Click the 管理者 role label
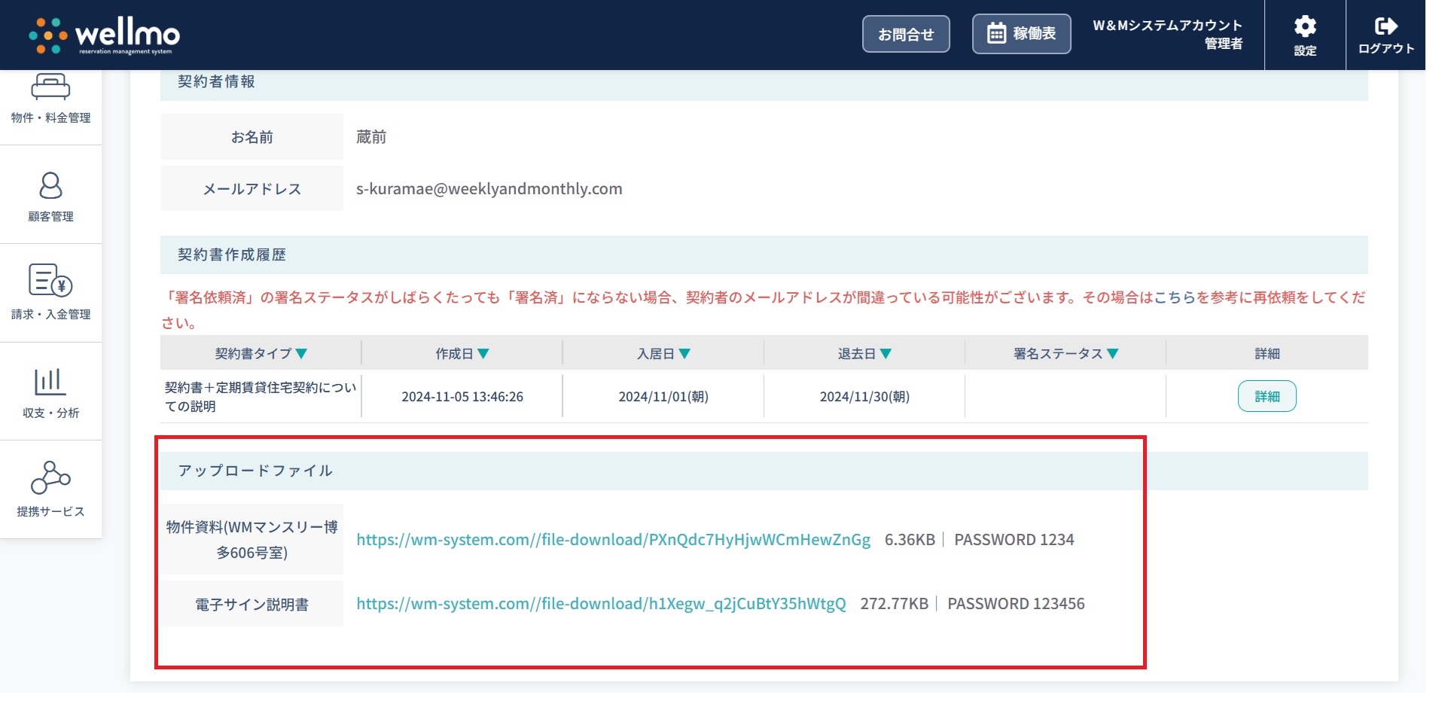 (1224, 44)
